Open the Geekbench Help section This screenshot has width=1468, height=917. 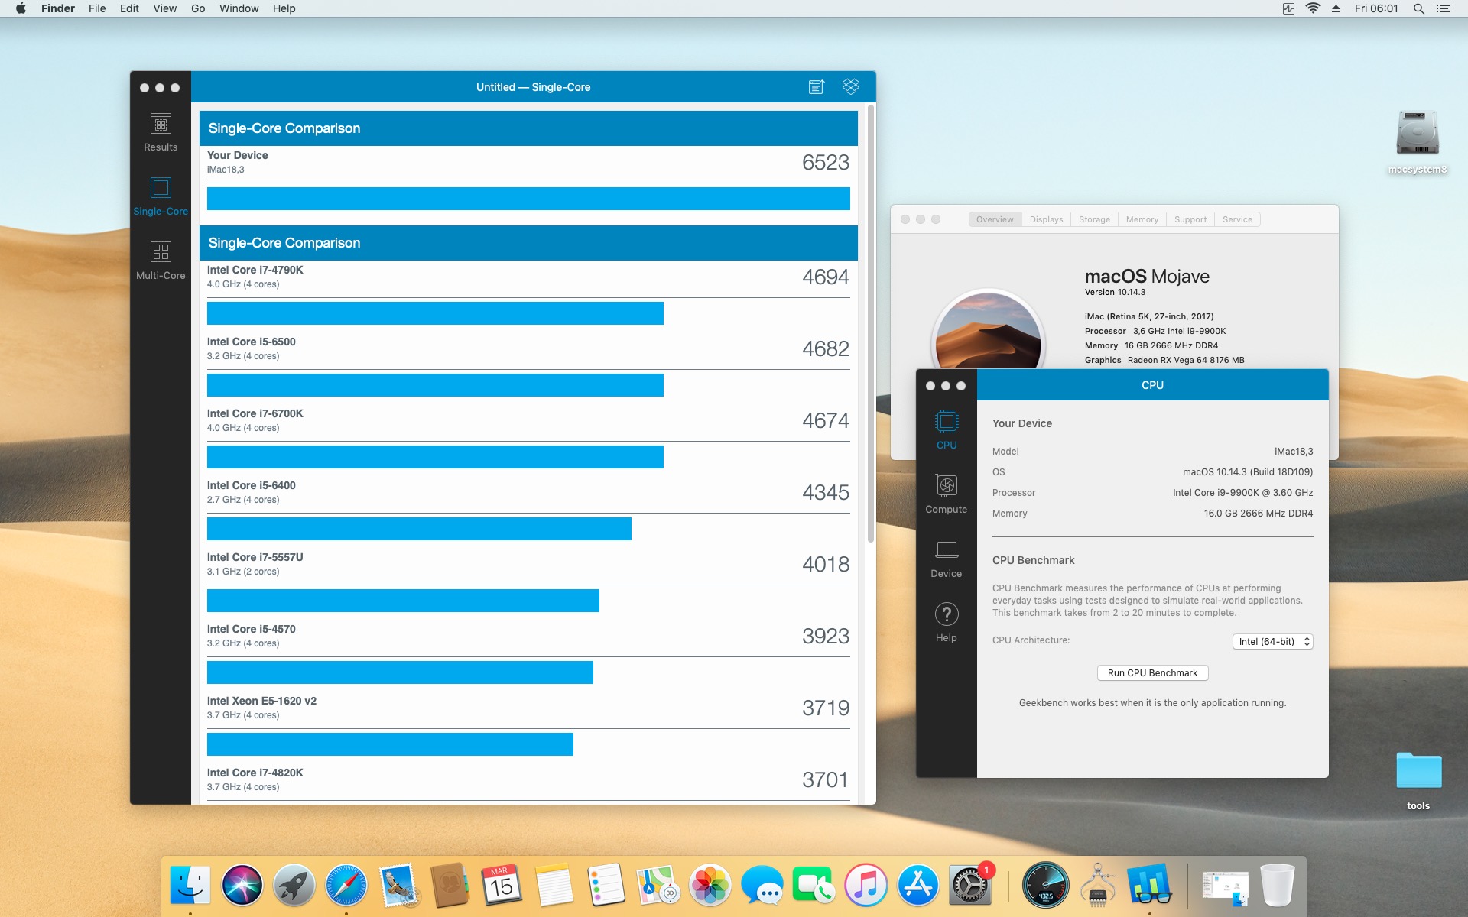[946, 622]
